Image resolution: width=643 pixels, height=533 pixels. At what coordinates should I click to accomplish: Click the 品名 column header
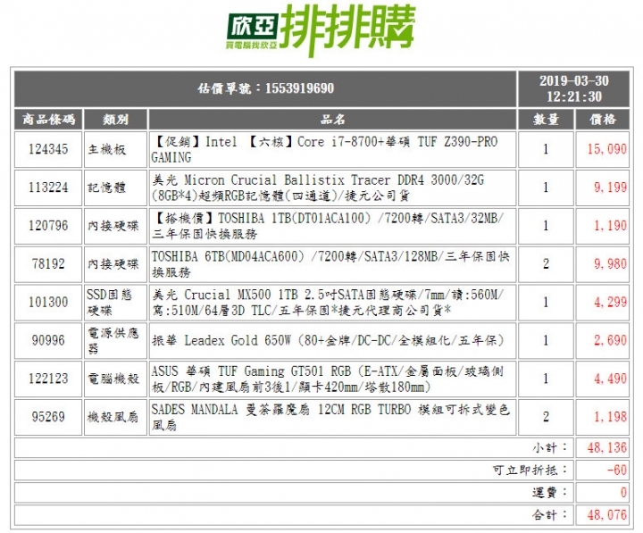[332, 120]
